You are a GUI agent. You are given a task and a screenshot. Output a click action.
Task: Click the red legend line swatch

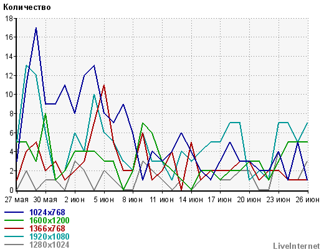(x=14, y=228)
